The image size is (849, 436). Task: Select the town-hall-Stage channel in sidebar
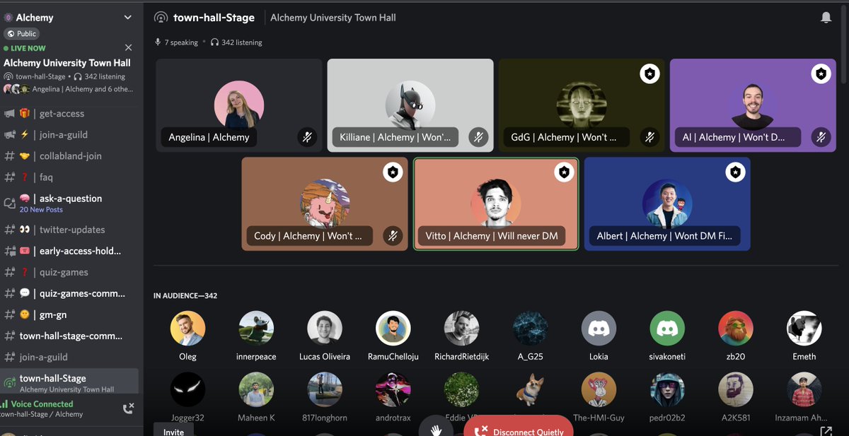69,382
